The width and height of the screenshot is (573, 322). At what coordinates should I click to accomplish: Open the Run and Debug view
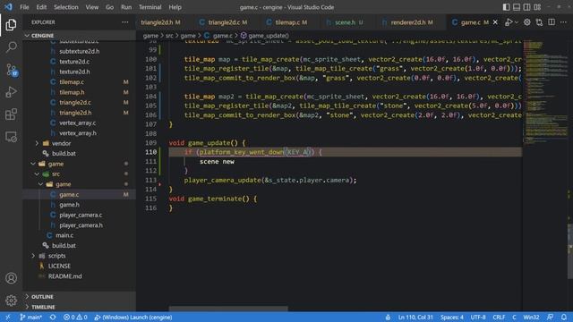click(11, 92)
